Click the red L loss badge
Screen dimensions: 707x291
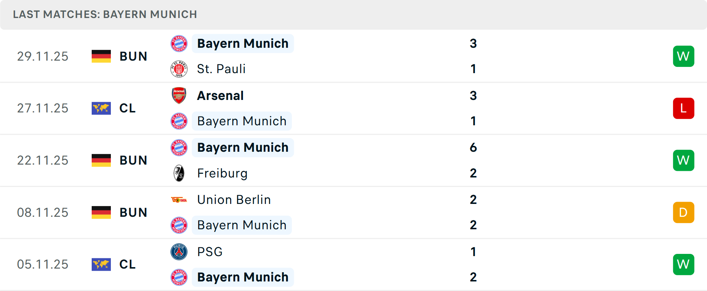(683, 108)
